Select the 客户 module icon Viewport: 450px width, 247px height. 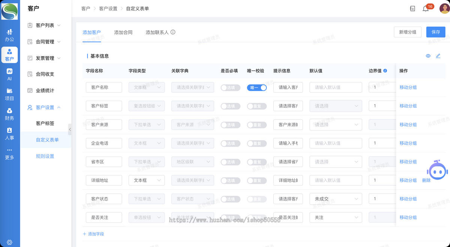coord(9,55)
